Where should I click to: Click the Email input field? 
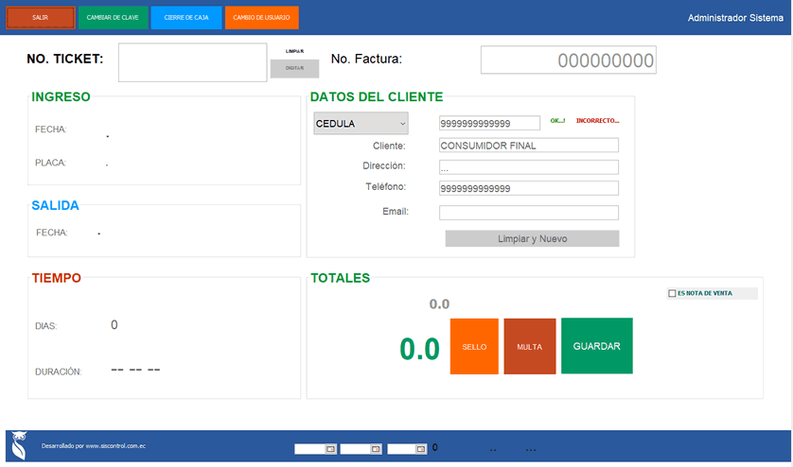528,213
